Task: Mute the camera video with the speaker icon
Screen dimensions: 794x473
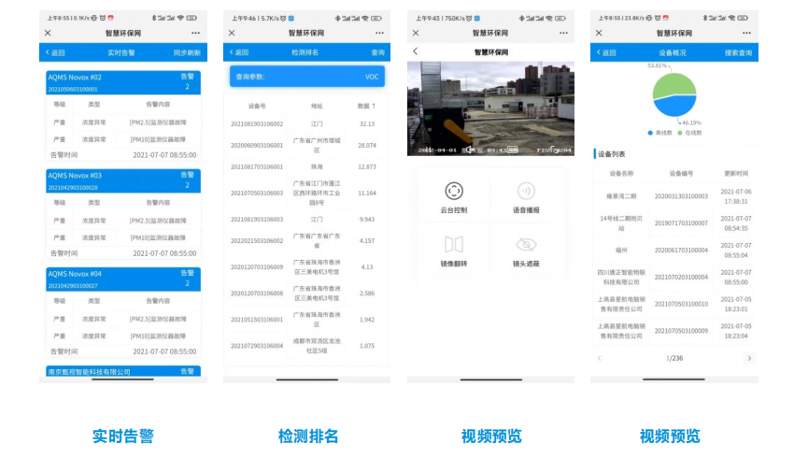Action: [471, 150]
